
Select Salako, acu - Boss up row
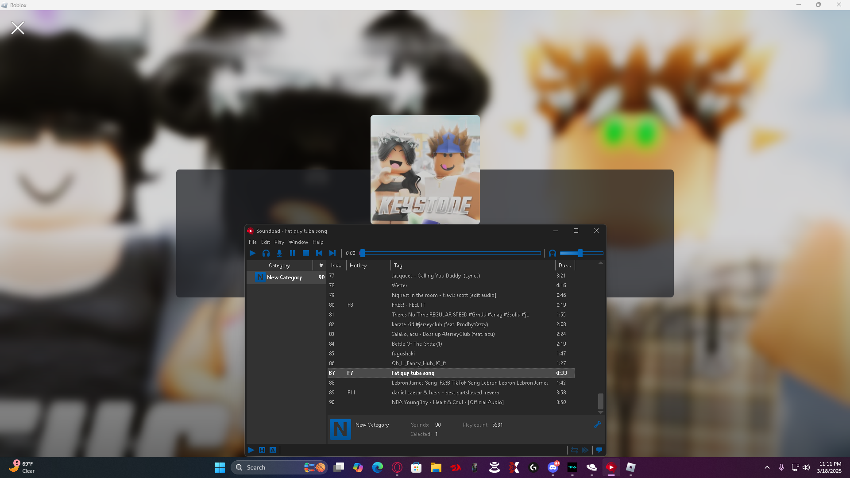(451, 334)
